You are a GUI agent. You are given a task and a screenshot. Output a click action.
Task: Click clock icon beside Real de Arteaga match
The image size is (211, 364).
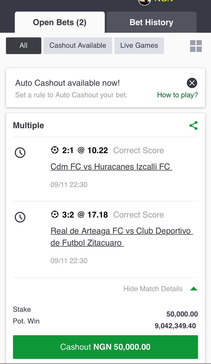(20, 217)
